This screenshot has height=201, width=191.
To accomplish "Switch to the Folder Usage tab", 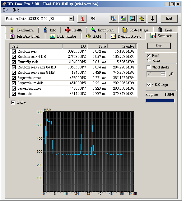I will (x=136, y=30).
